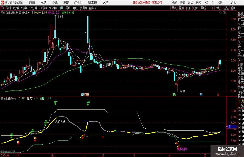Open the 选项 menu
Screen dimensions: 244x157
(x=198, y=3)
